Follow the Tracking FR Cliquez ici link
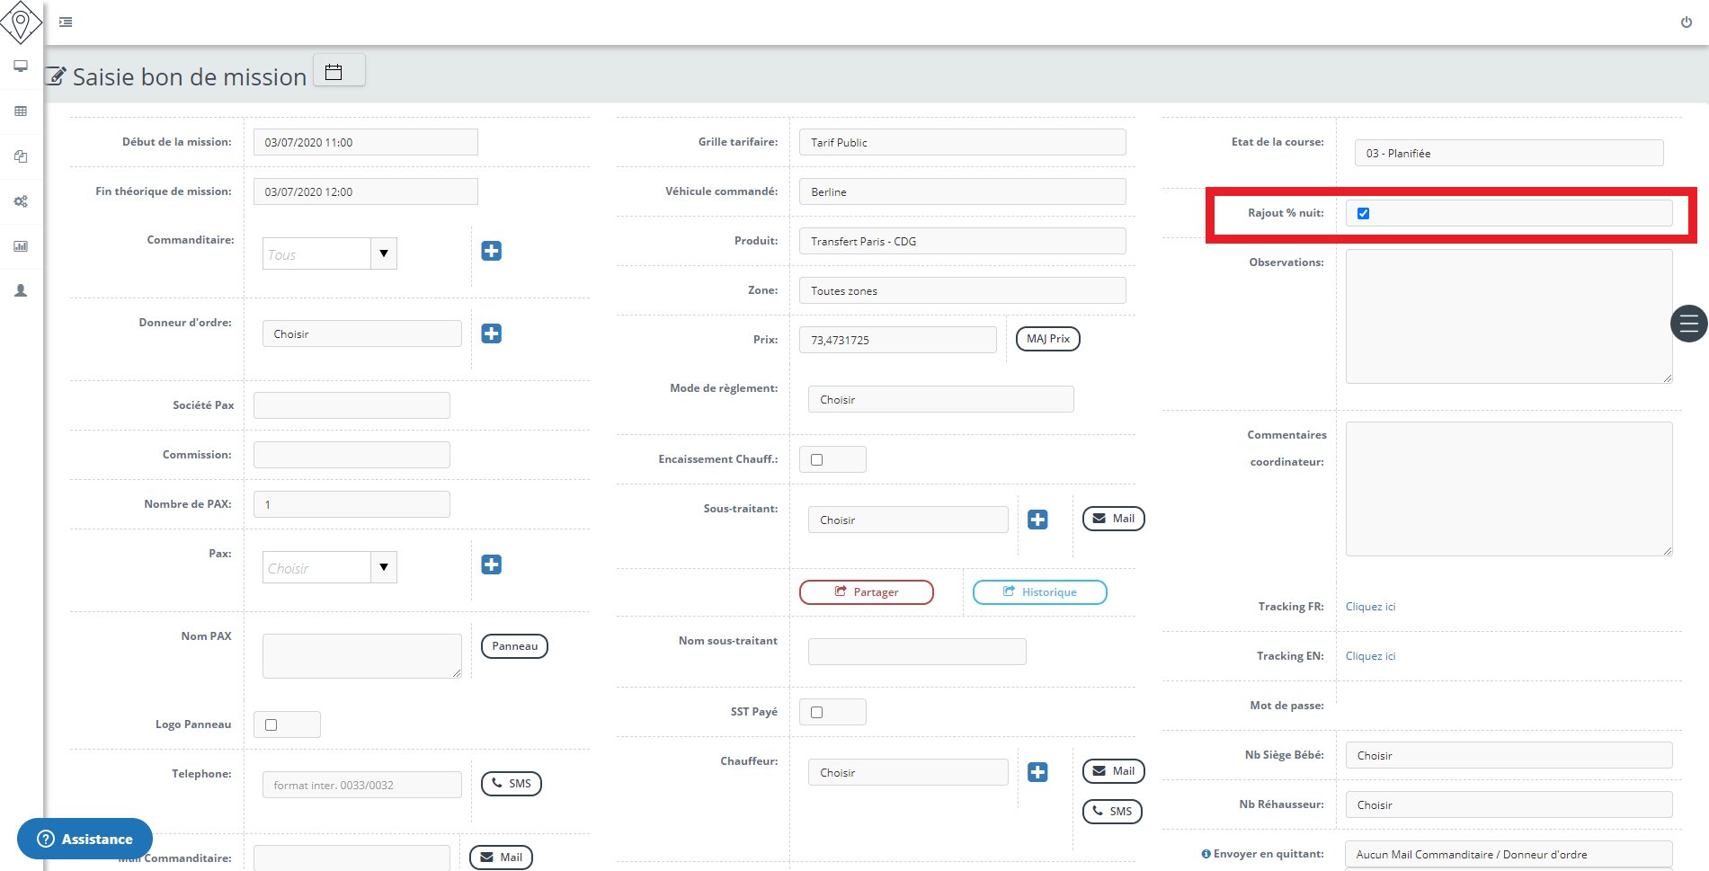 pos(1370,607)
